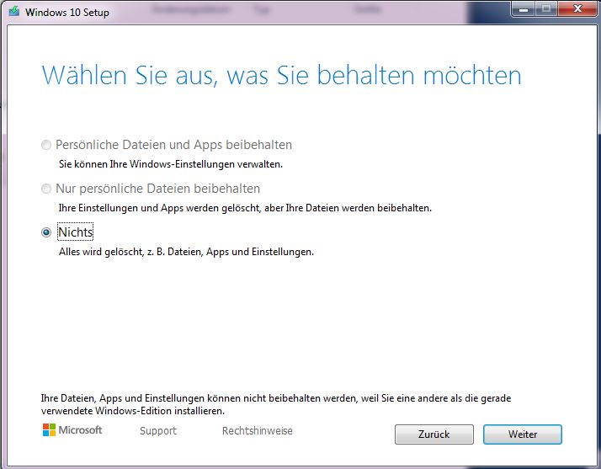
Task: Click text Sie können Ihre Windows-Einstellungen verwalten
Action: pyautogui.click(x=171, y=164)
